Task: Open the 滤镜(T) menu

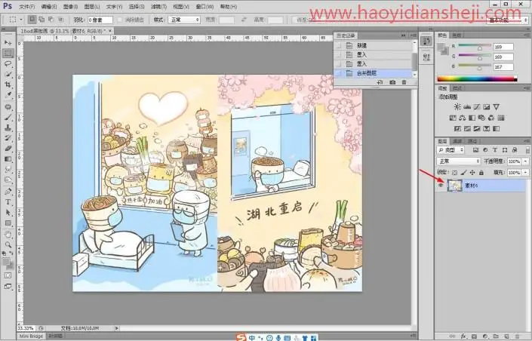Action: (158, 7)
